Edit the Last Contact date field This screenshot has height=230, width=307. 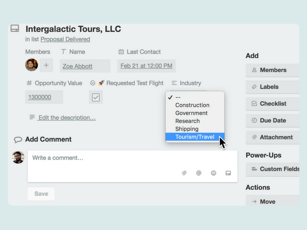(146, 66)
